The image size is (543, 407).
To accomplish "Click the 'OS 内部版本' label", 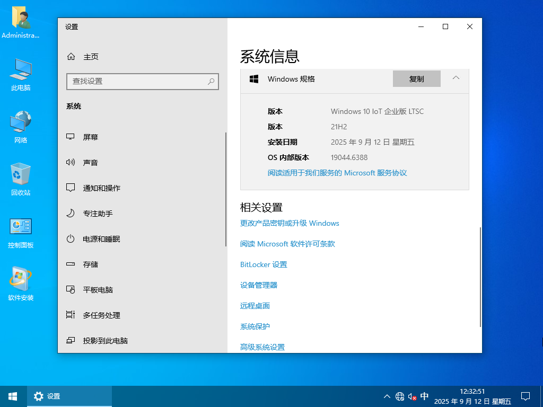I will (x=288, y=157).
